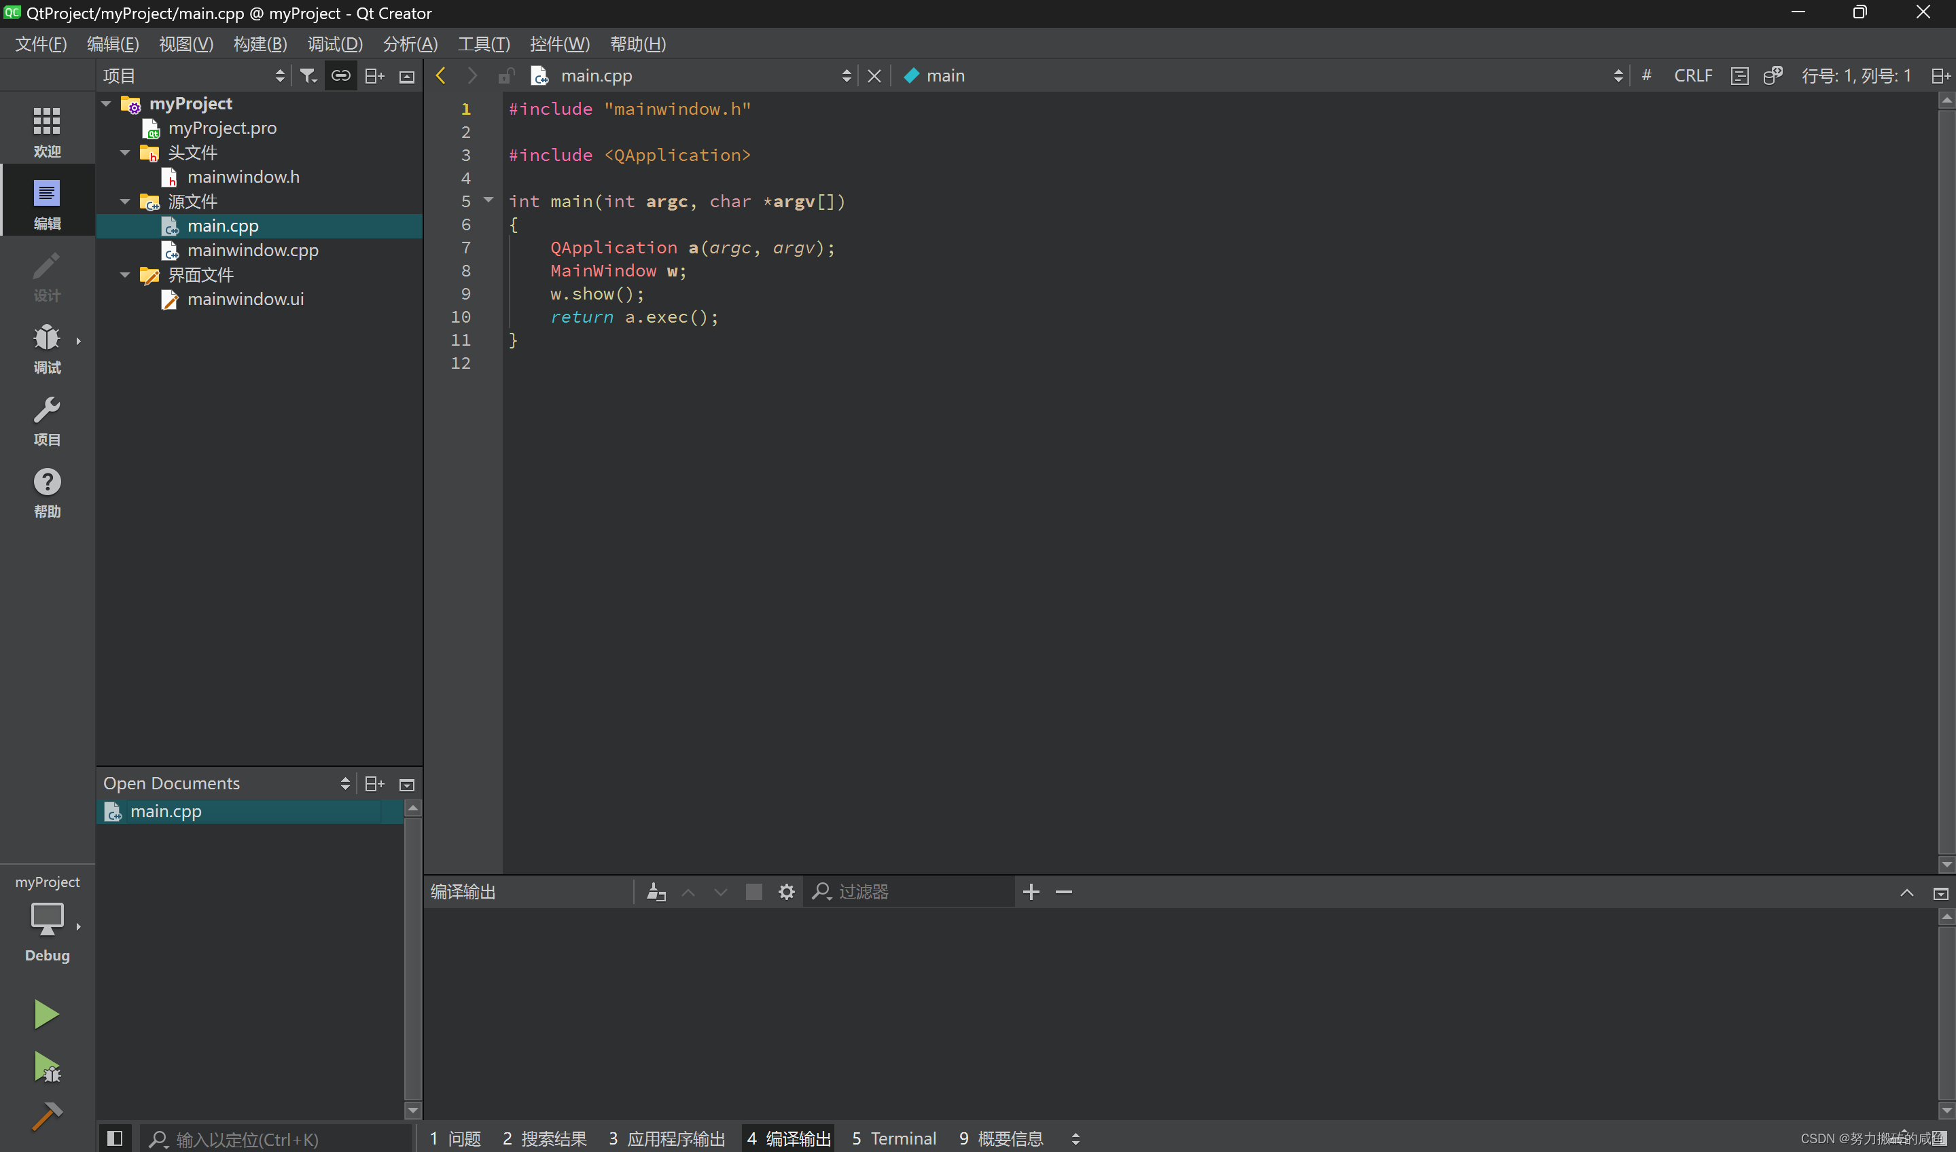Focus the locator input (Ctrl+K)
The width and height of the screenshot is (1956, 1152).
tap(276, 1139)
